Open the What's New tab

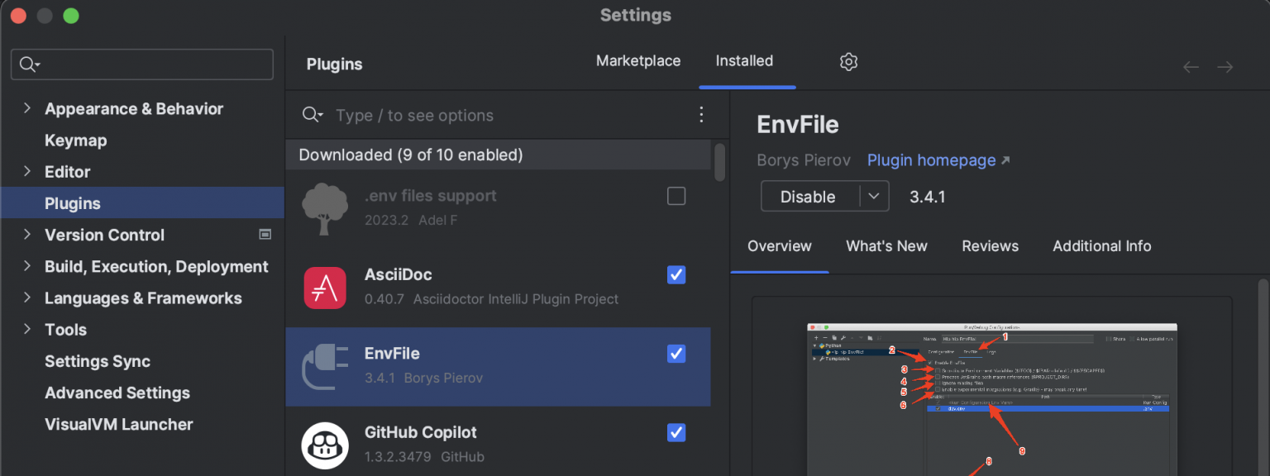tap(886, 246)
